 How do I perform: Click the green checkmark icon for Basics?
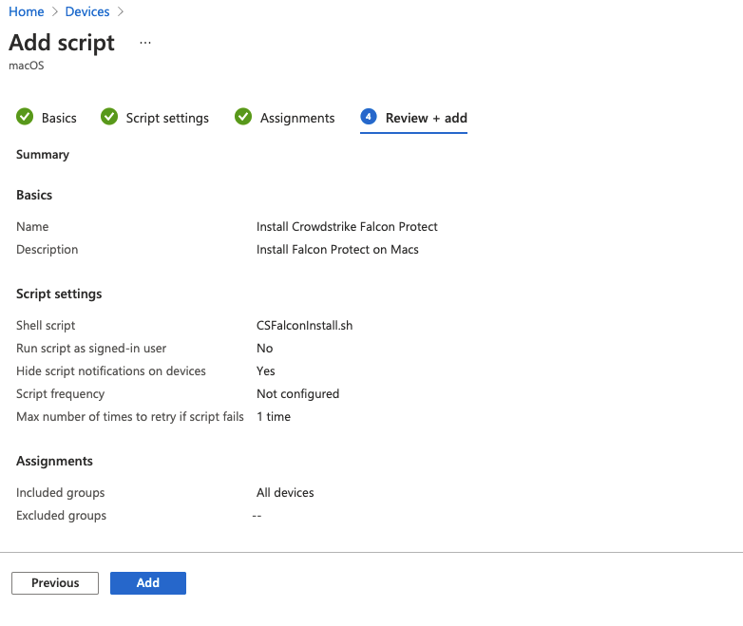(x=25, y=117)
